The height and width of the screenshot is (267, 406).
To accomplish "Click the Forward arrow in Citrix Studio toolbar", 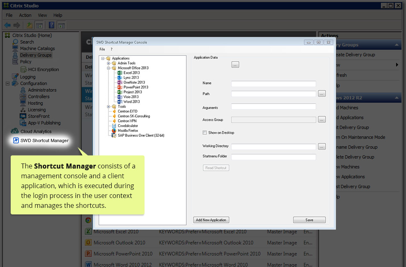I will [x=17, y=25].
